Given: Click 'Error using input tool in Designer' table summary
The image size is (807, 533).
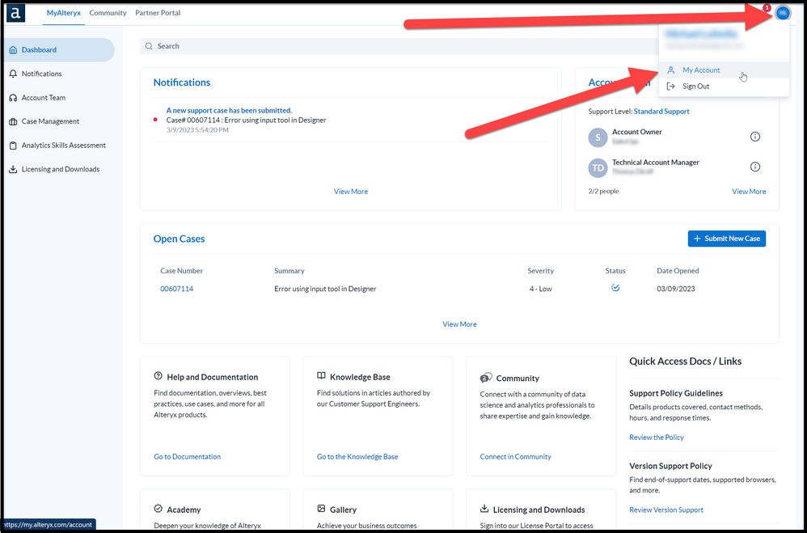Looking at the screenshot, I should (x=325, y=289).
